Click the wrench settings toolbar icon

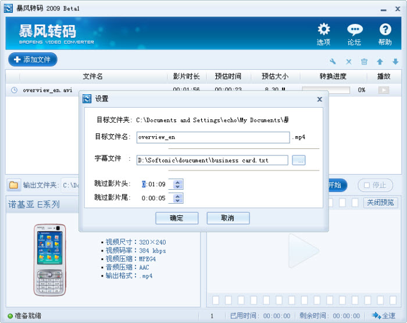pyautogui.click(x=333, y=62)
